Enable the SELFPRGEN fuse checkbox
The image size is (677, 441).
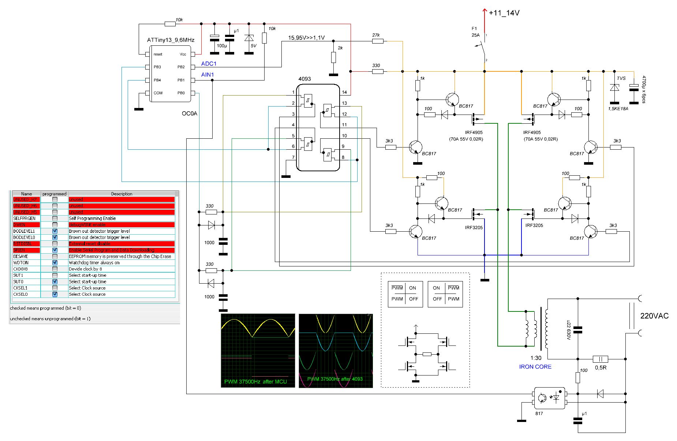(x=55, y=218)
